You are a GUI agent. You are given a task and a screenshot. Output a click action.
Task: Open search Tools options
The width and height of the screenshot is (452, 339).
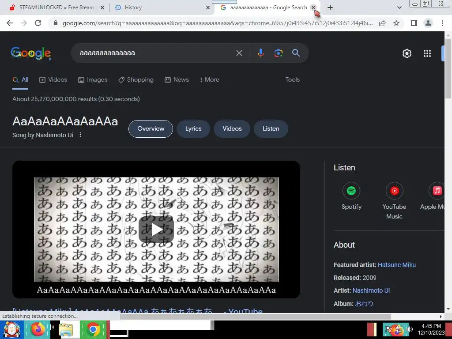click(x=292, y=80)
